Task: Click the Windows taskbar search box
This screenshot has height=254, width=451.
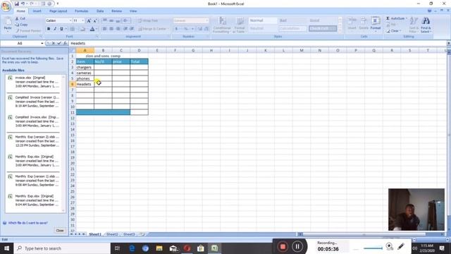Action: pyautogui.click(x=62, y=248)
